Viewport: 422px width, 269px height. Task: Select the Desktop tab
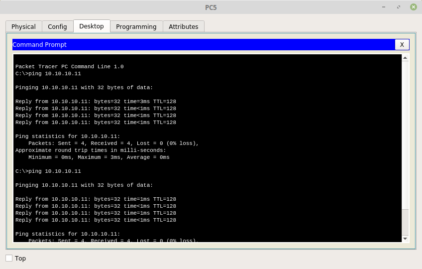(92, 26)
